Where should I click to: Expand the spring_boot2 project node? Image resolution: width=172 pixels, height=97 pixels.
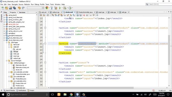4,15
